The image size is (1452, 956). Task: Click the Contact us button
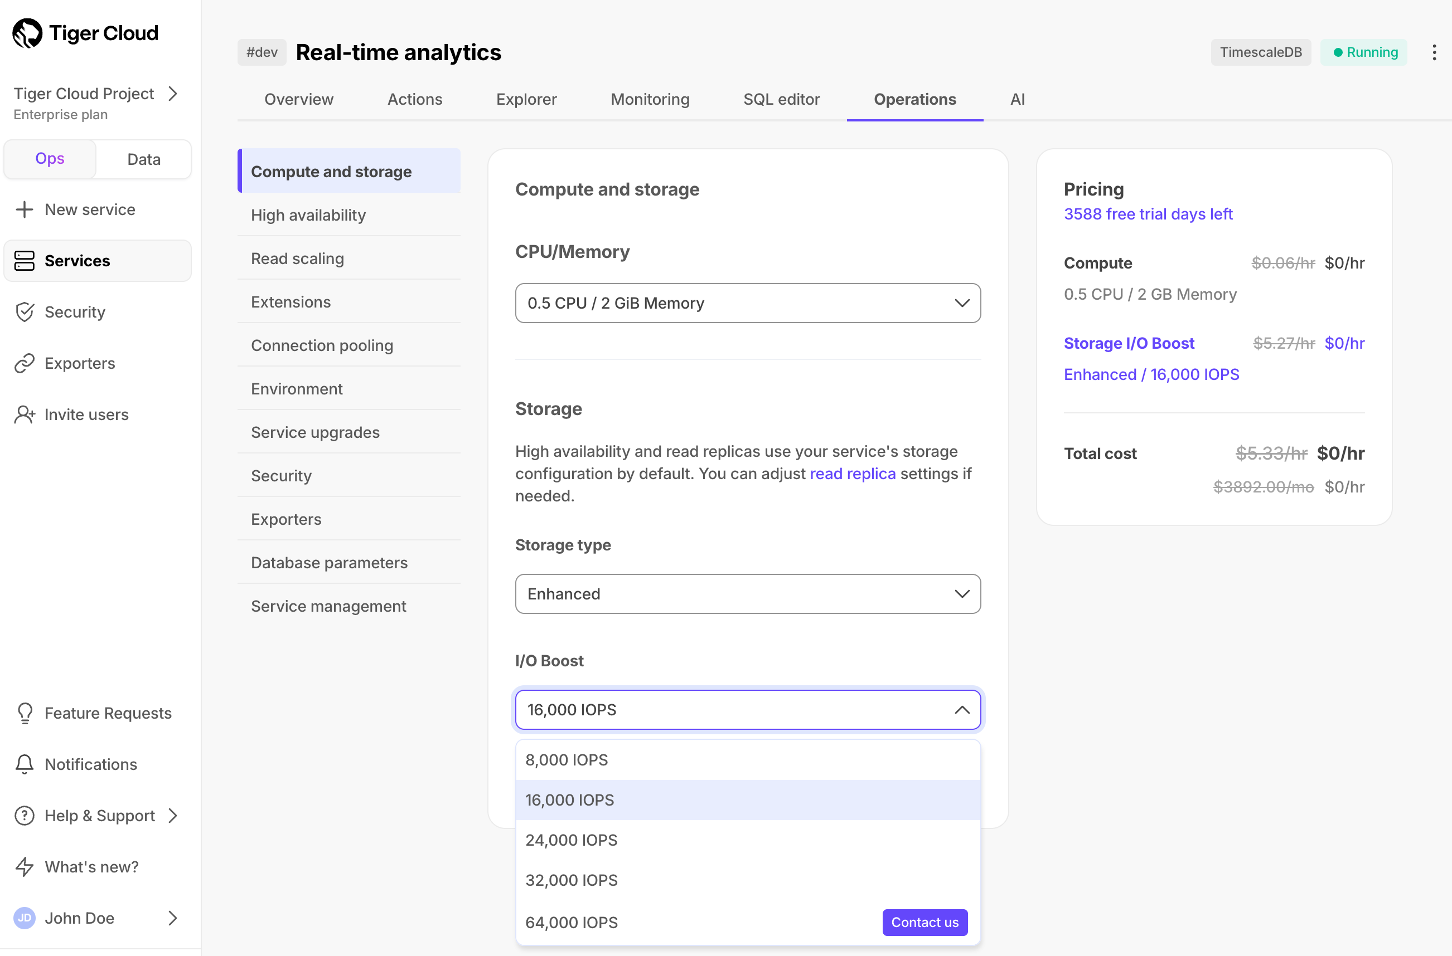pyautogui.click(x=925, y=923)
